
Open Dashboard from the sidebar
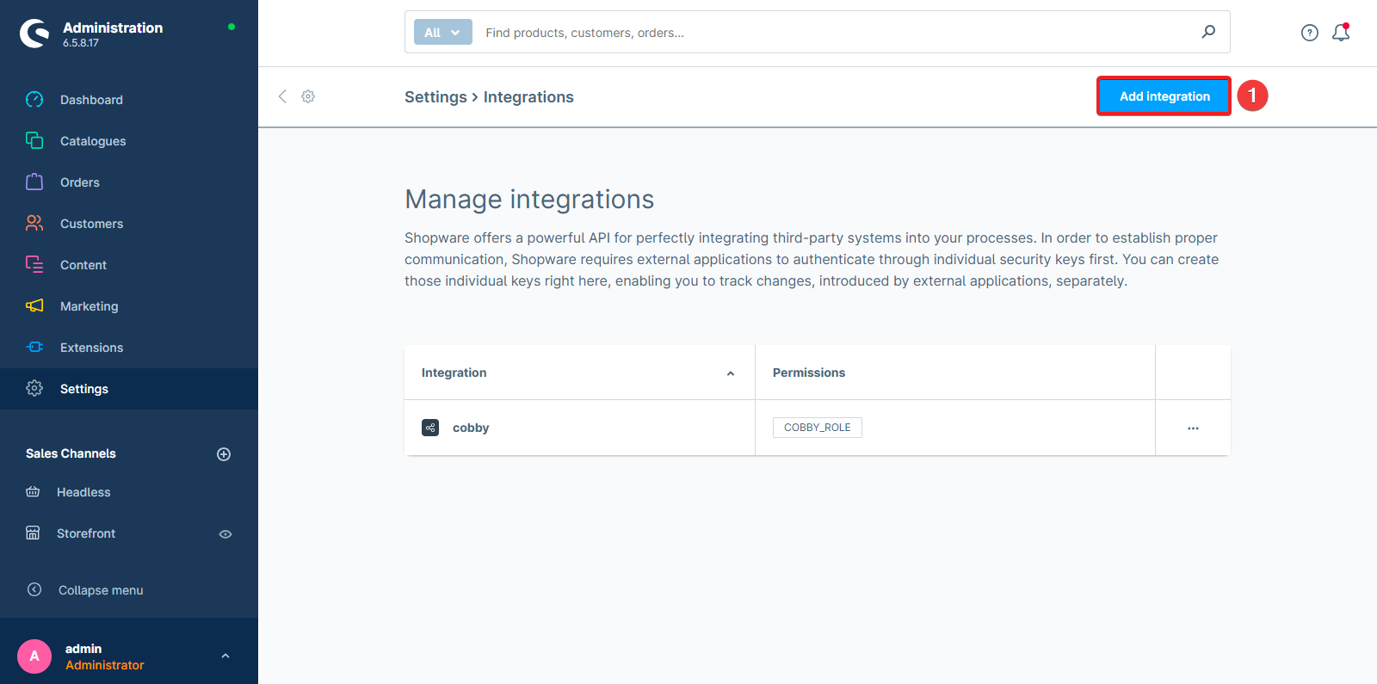pos(91,100)
